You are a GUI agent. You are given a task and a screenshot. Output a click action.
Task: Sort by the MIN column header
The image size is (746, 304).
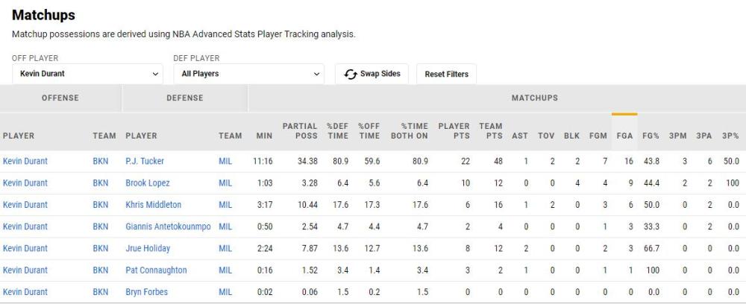click(x=264, y=136)
